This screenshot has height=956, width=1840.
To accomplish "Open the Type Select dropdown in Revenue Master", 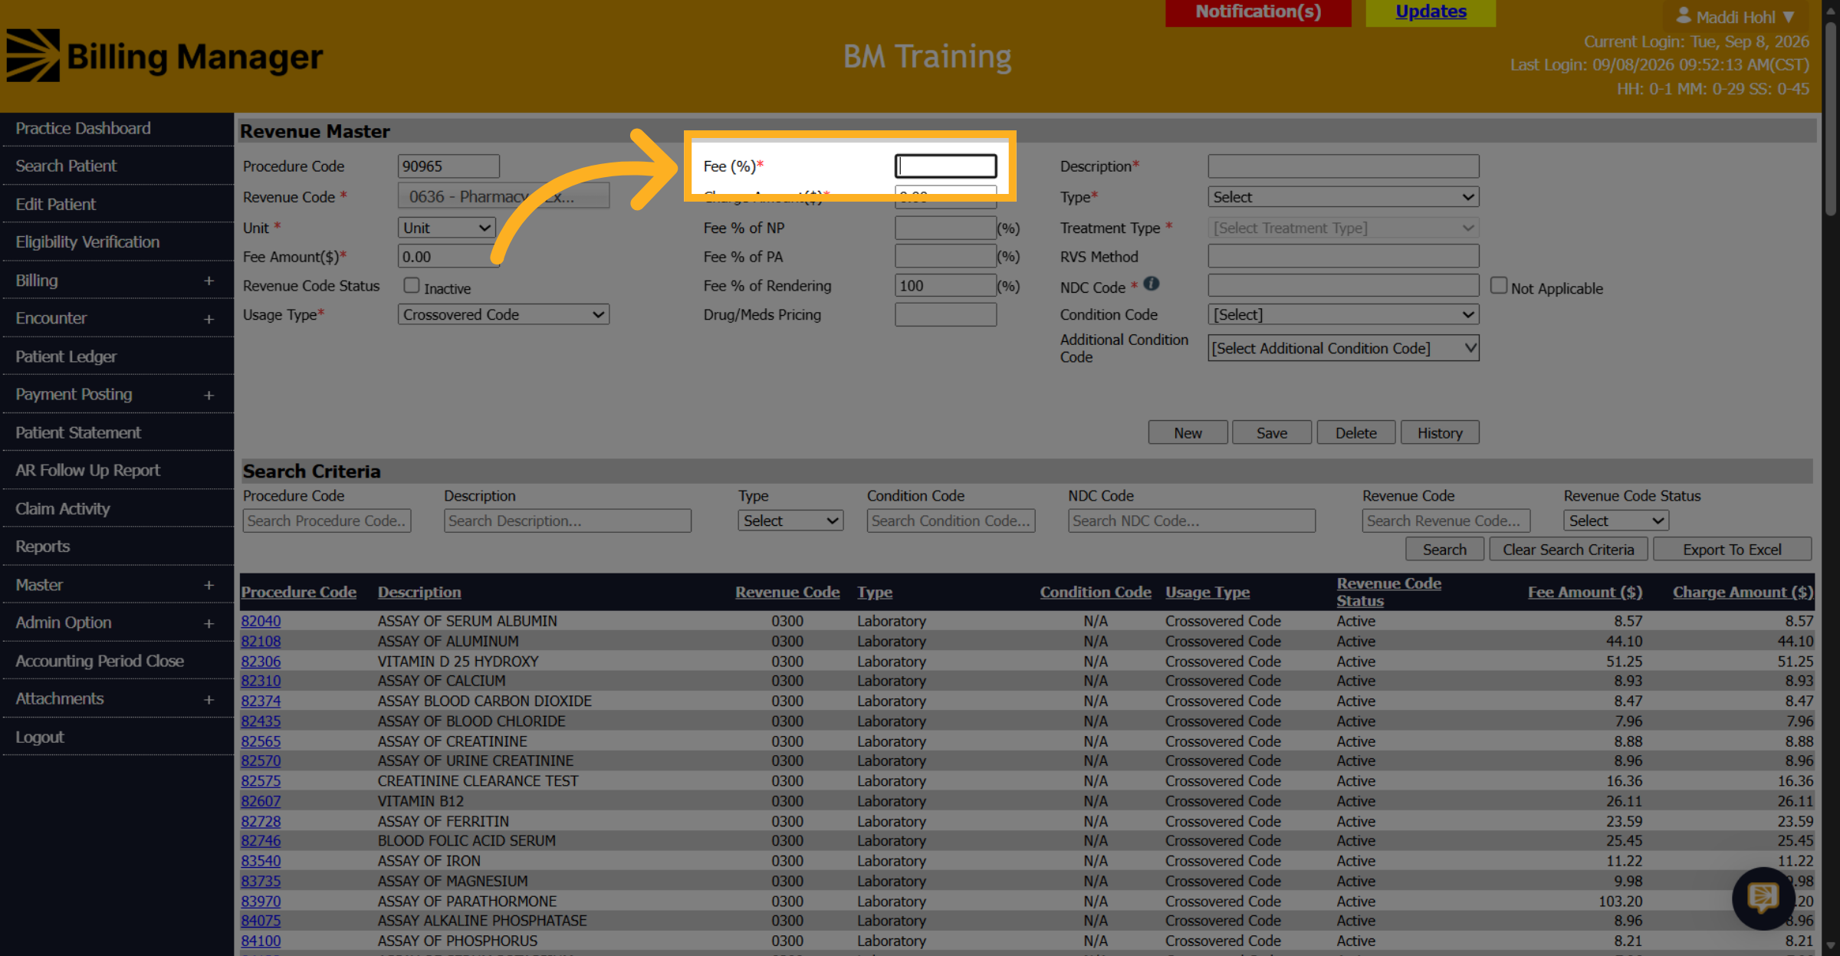I will (x=1343, y=197).
